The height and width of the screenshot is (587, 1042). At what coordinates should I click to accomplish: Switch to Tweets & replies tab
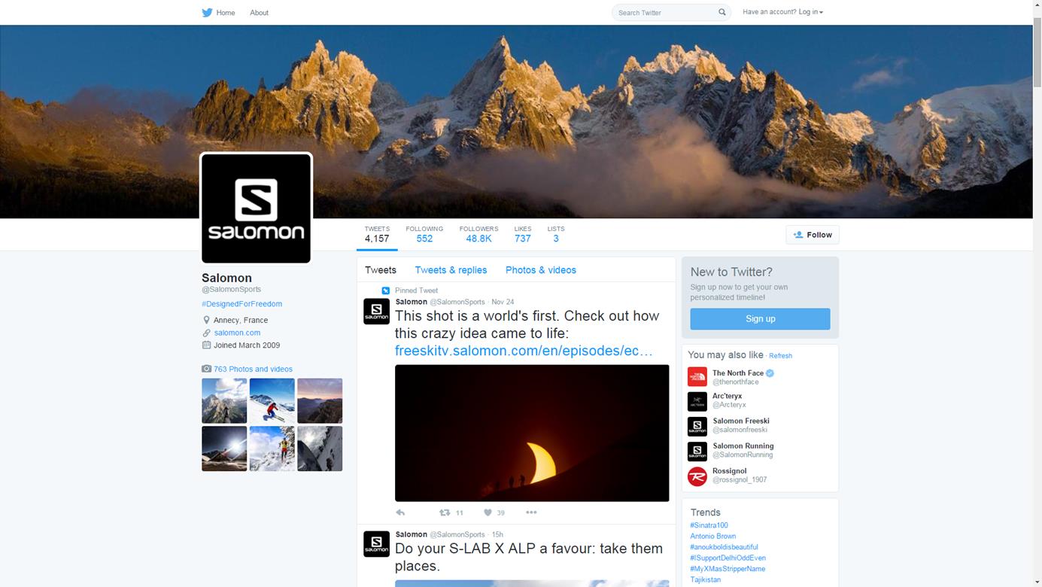451,270
